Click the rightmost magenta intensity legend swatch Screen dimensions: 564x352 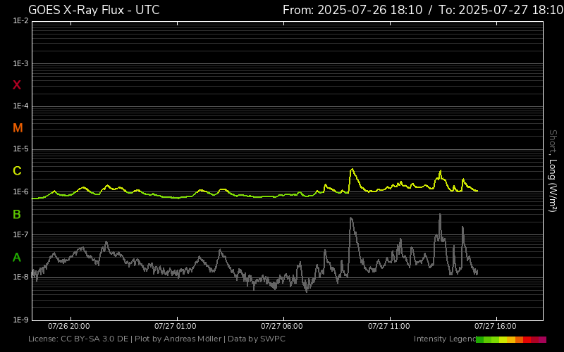[x=542, y=339]
